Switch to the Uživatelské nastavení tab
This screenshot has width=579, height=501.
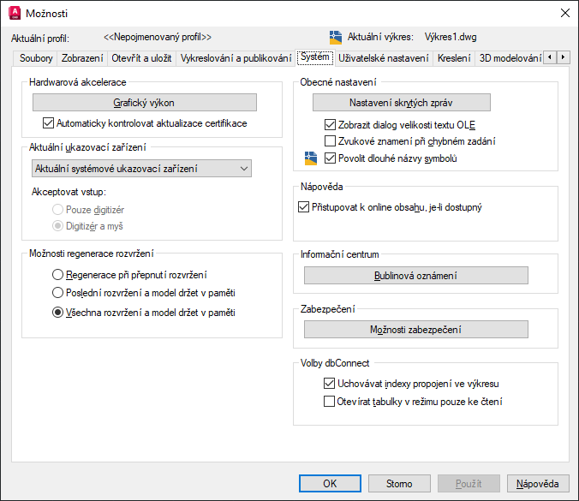[383, 58]
